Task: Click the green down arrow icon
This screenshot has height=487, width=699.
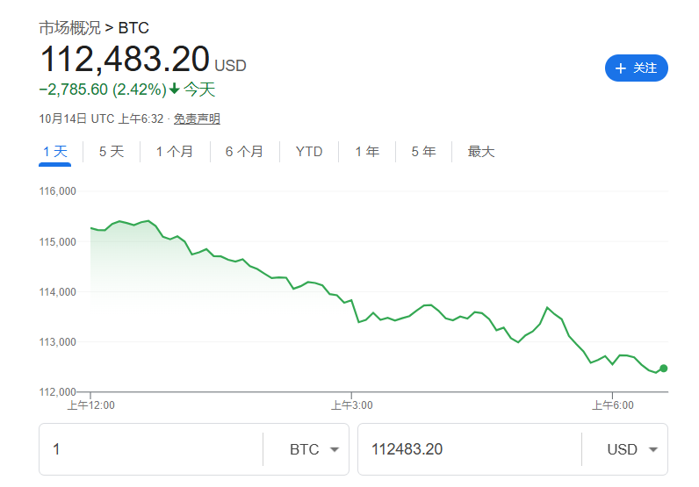Action: point(174,89)
